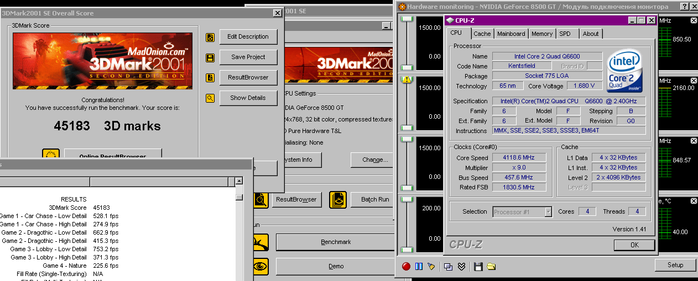The height and width of the screenshot is (281, 698).
Task: Click the CPU-Z title bar diamond icon
Action: point(450,20)
